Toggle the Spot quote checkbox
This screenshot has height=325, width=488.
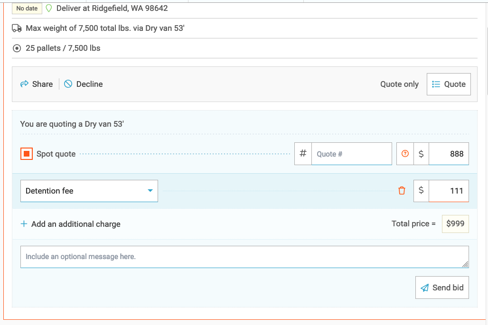[x=27, y=154]
